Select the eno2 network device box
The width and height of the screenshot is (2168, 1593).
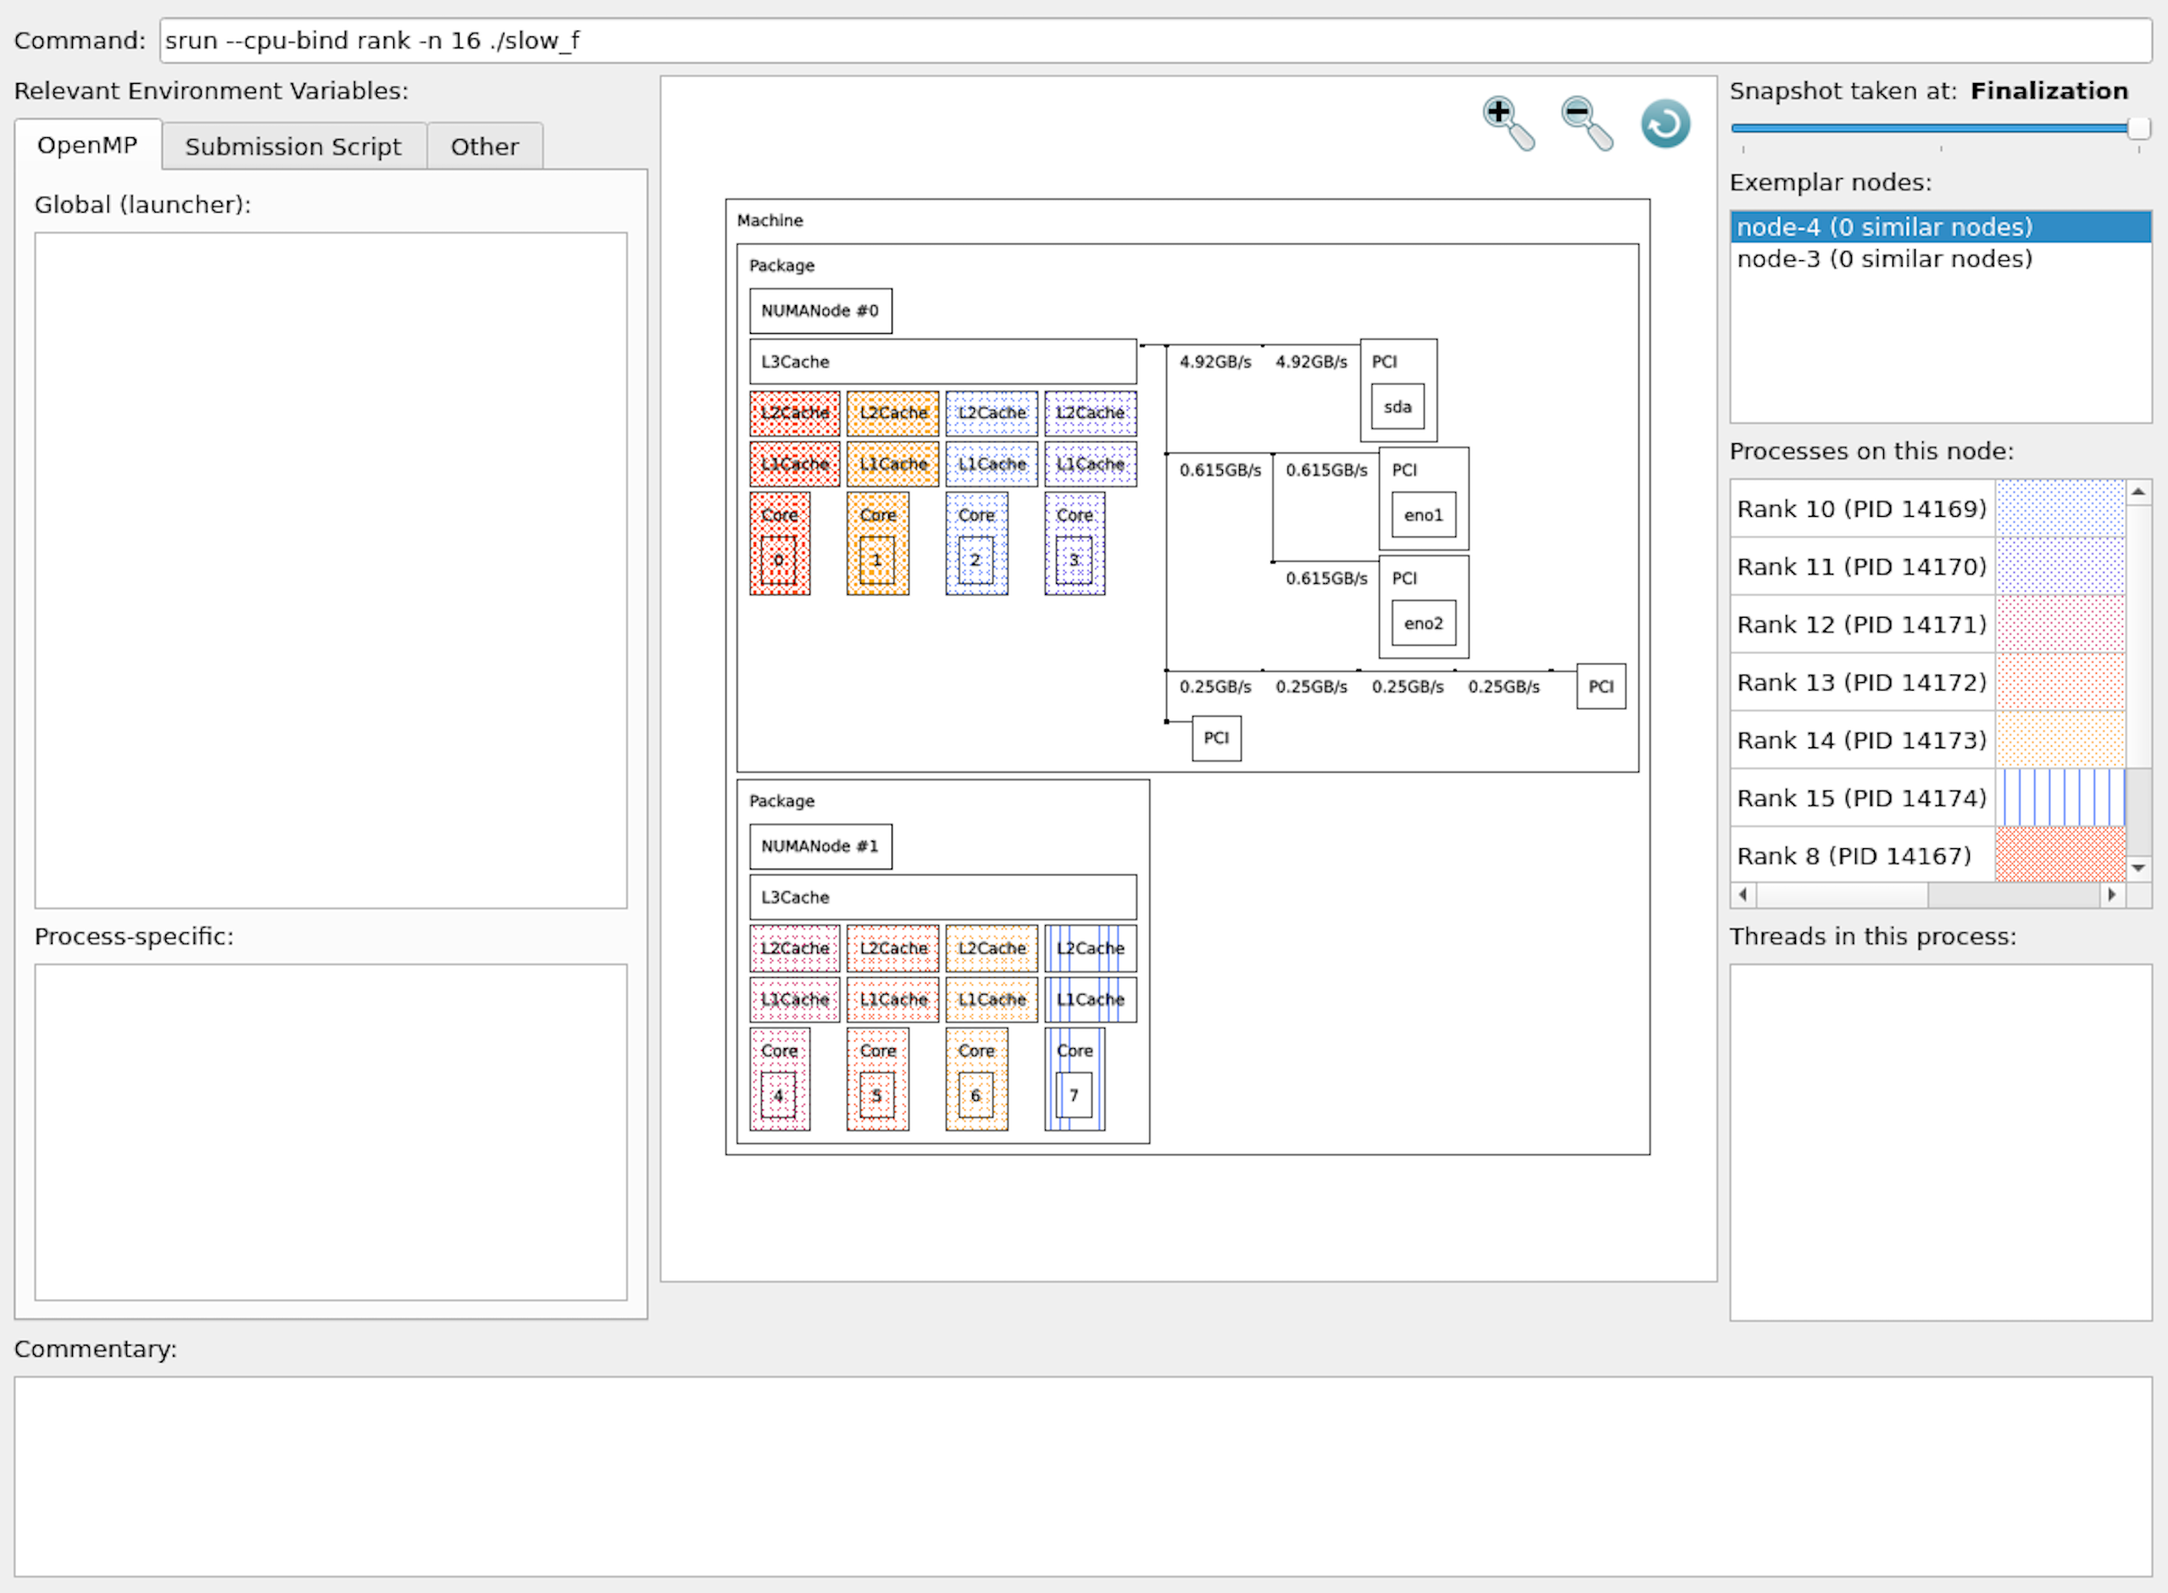point(1424,623)
